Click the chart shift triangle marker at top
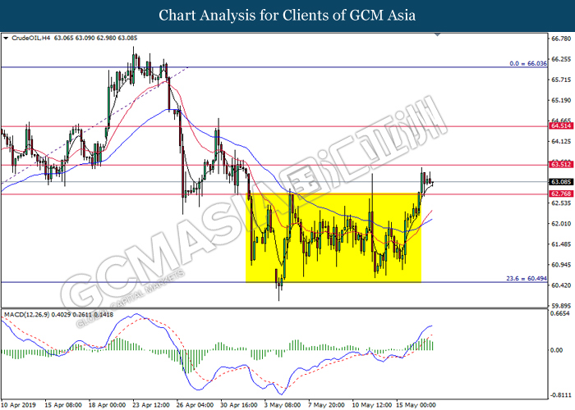This screenshot has height=410, width=575. point(437,34)
